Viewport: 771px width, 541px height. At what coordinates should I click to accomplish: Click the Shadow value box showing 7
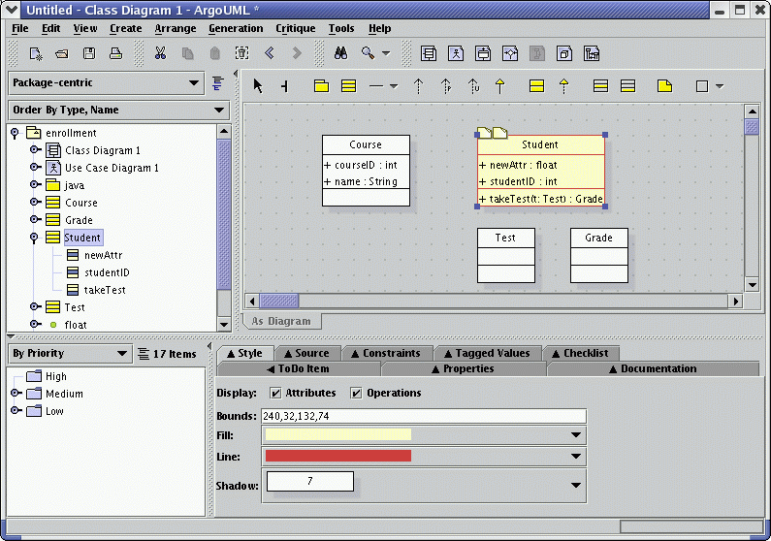pos(309,481)
